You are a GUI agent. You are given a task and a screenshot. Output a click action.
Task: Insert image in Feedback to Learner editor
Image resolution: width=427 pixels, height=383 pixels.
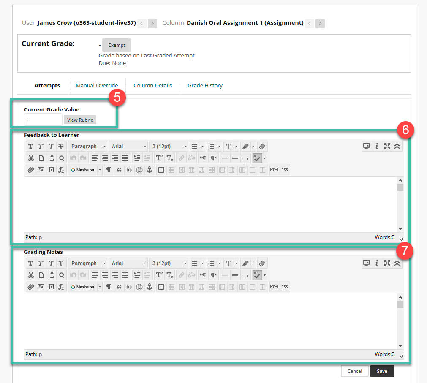pos(41,170)
